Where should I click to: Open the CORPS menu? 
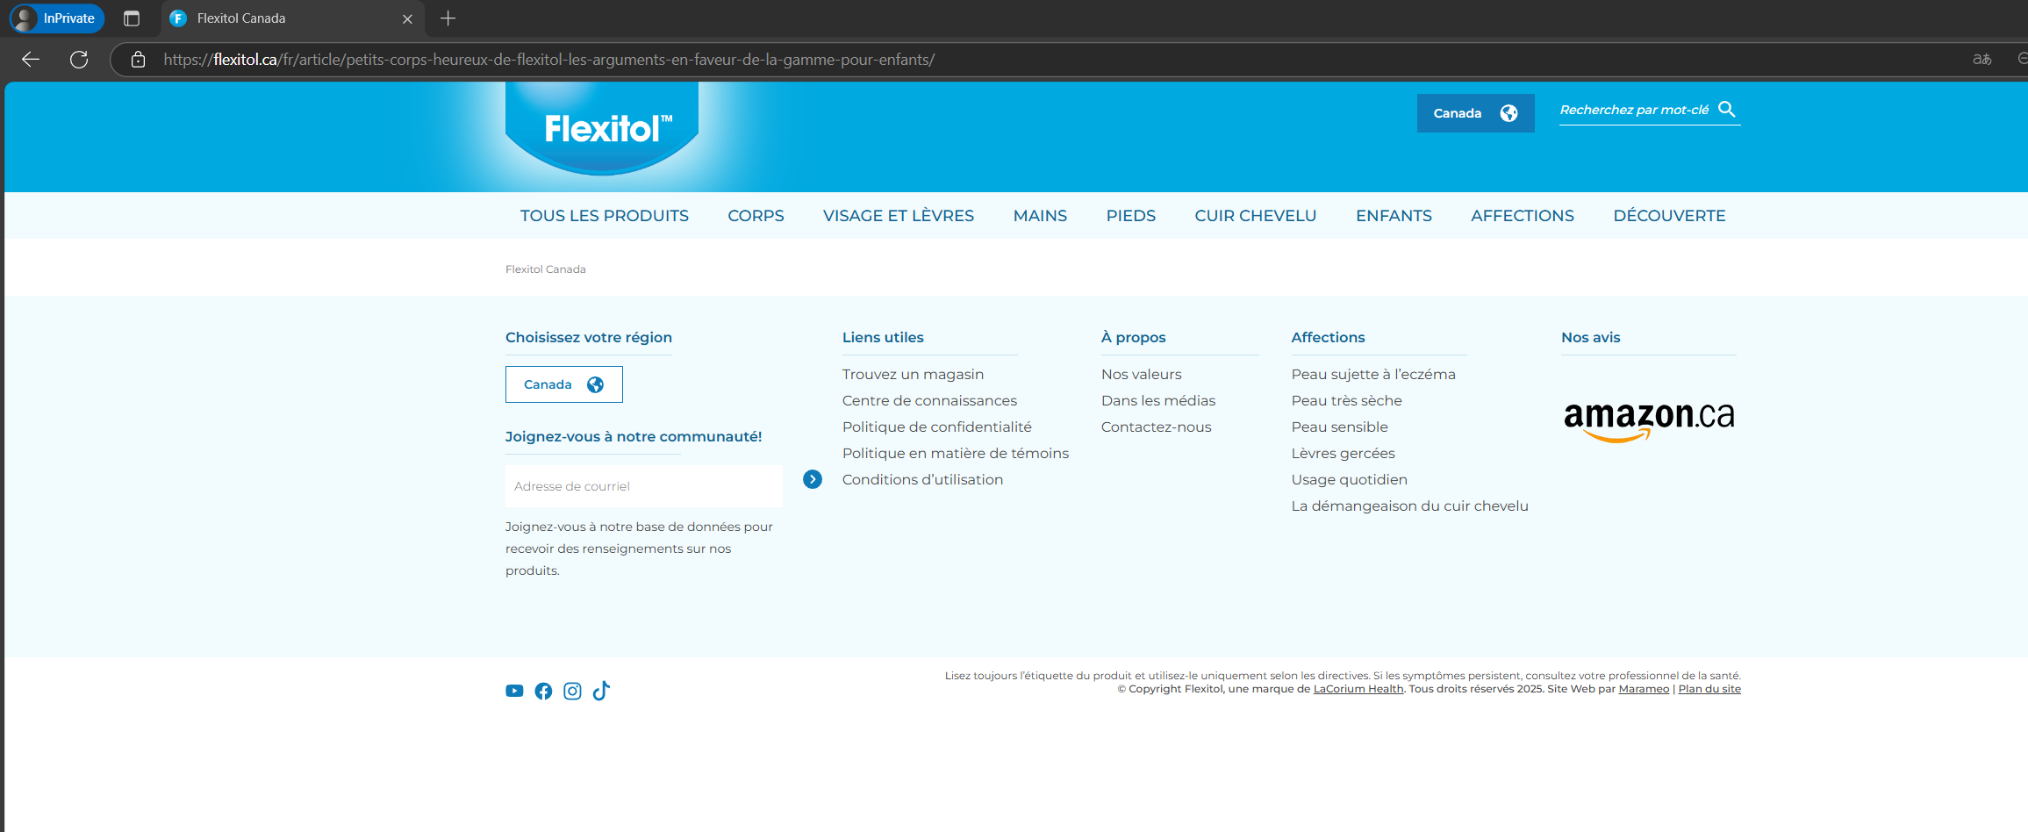click(x=756, y=215)
